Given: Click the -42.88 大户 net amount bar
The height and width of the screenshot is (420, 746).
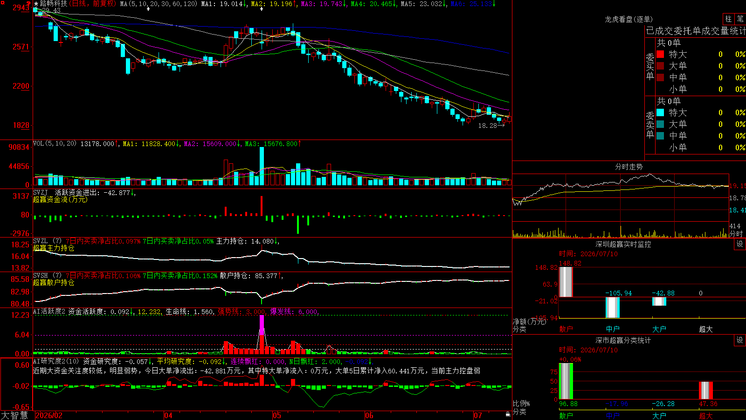Looking at the screenshot, I should pyautogui.click(x=659, y=301).
